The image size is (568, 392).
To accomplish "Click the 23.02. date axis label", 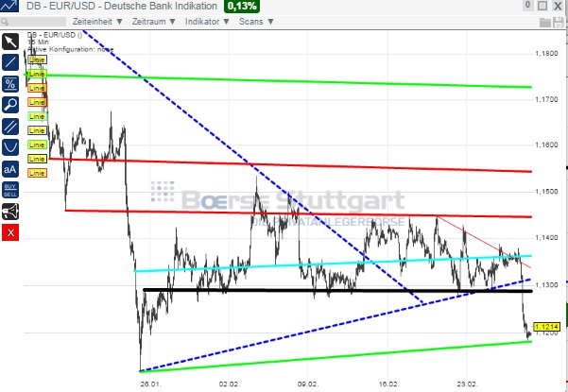I will pos(467,383).
